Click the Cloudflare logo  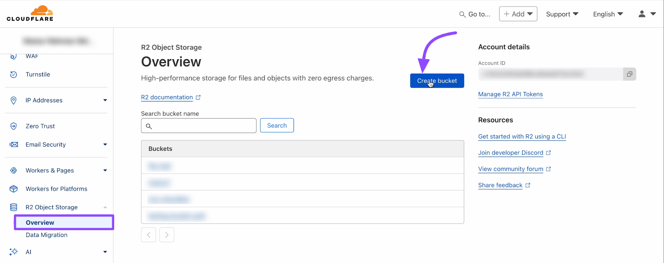pos(30,13)
